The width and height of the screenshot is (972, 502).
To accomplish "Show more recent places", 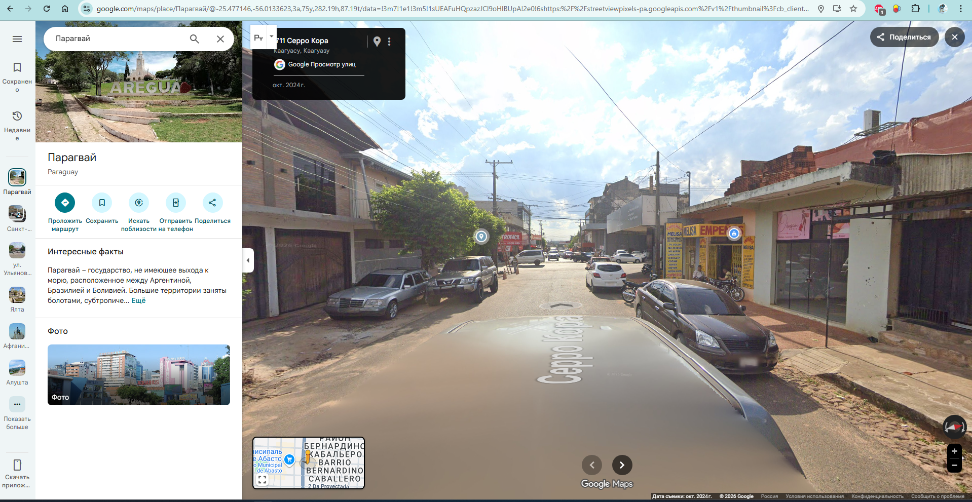I will pyautogui.click(x=17, y=413).
